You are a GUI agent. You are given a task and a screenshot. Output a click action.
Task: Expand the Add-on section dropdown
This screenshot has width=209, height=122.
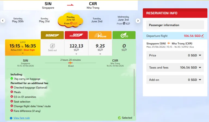point(200,80)
